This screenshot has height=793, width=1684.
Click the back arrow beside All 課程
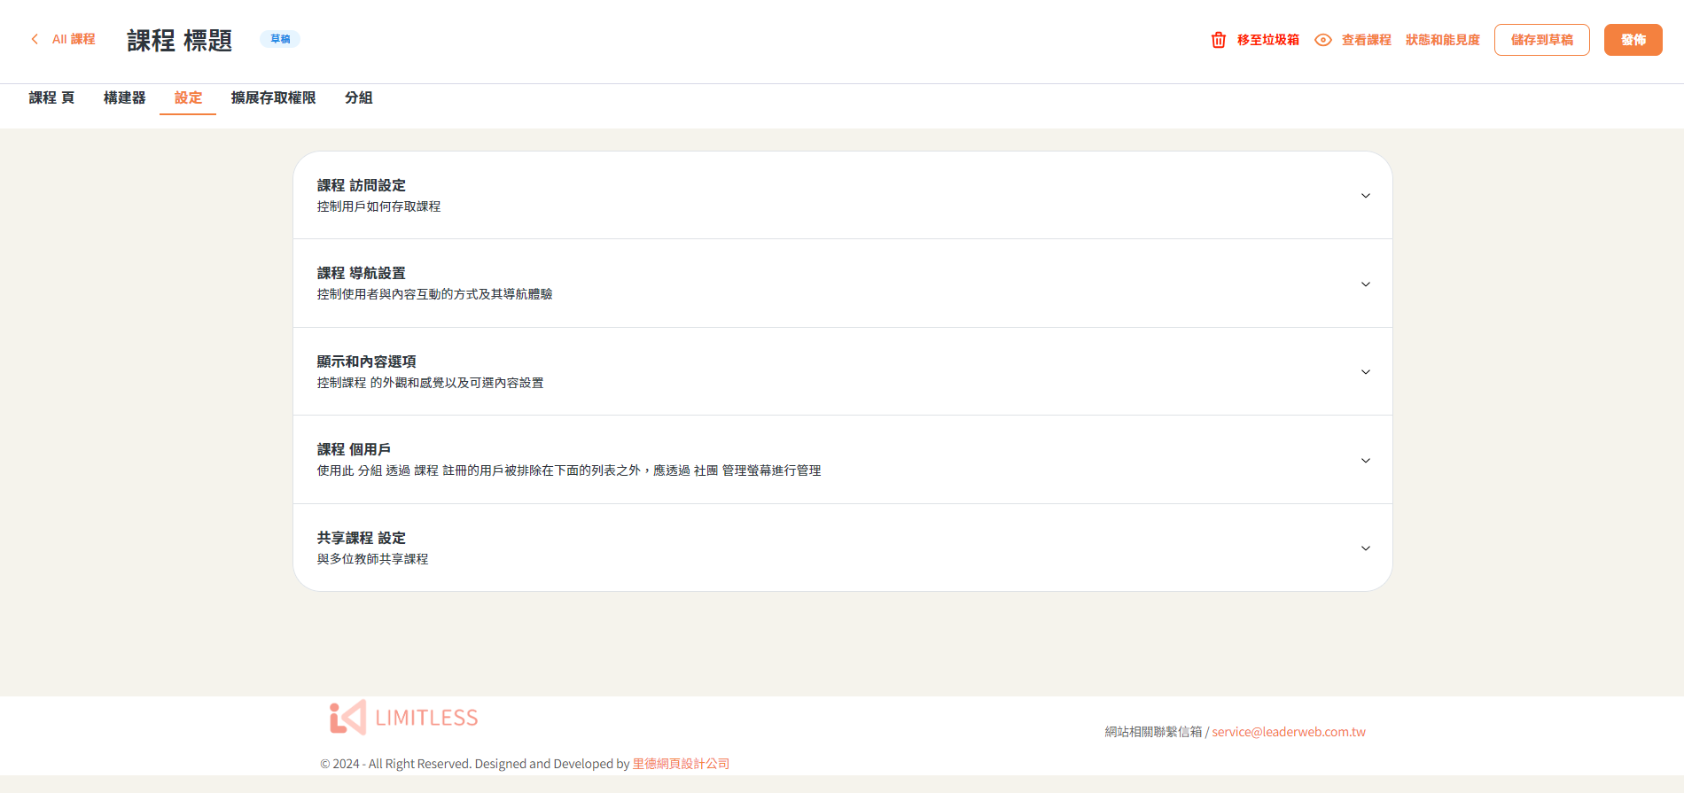[35, 39]
